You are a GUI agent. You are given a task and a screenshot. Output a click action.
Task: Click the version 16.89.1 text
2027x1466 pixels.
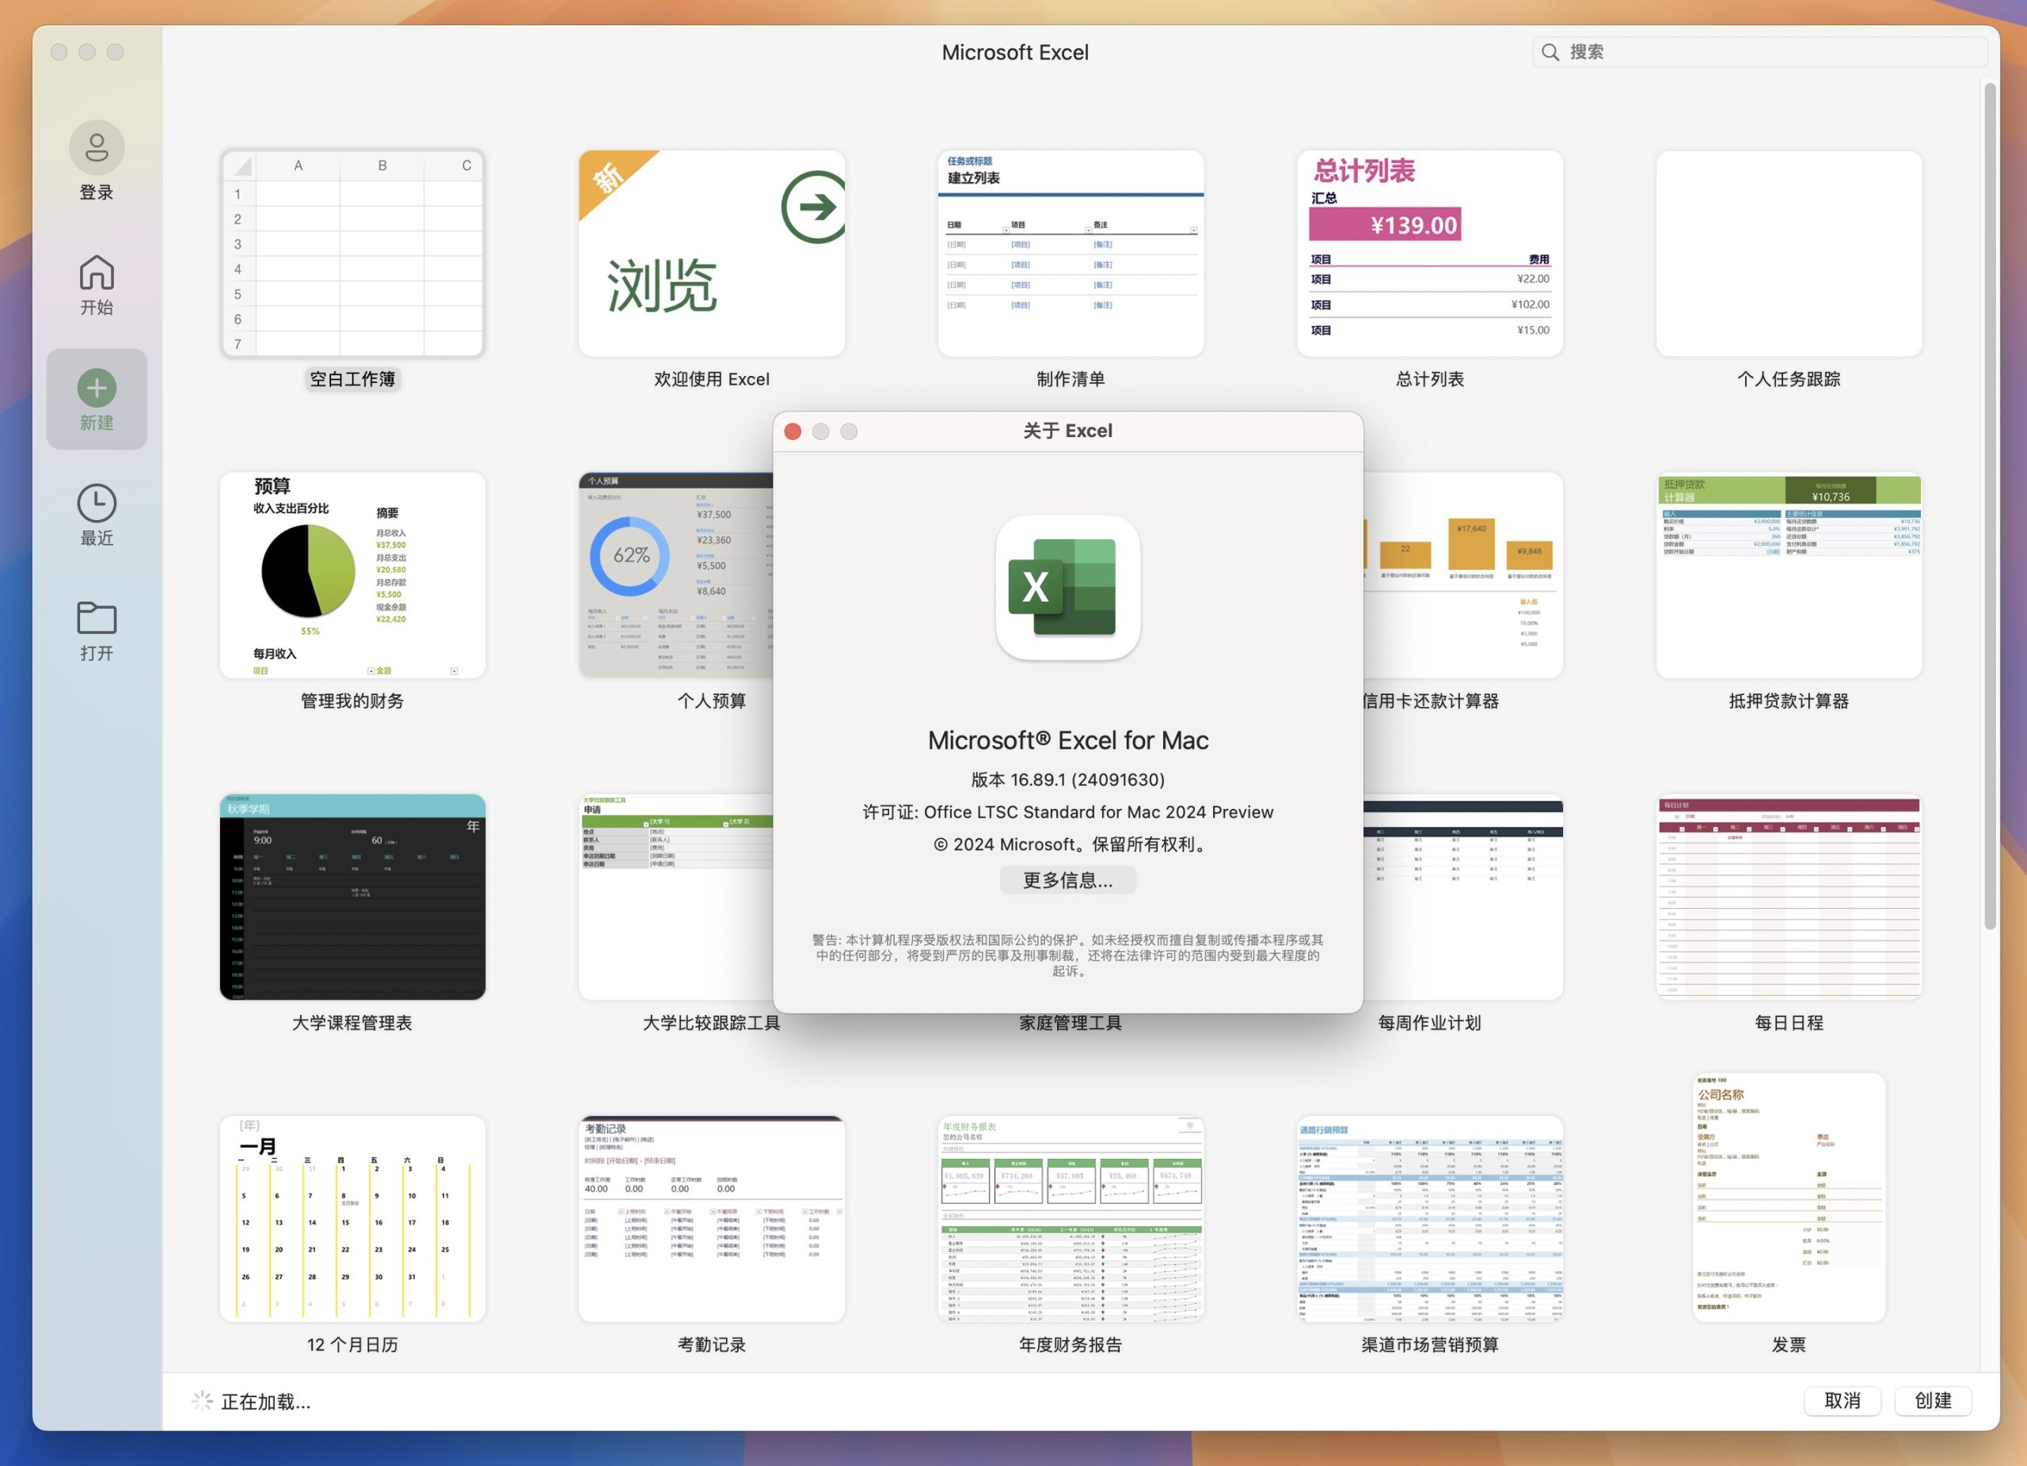1068,779
